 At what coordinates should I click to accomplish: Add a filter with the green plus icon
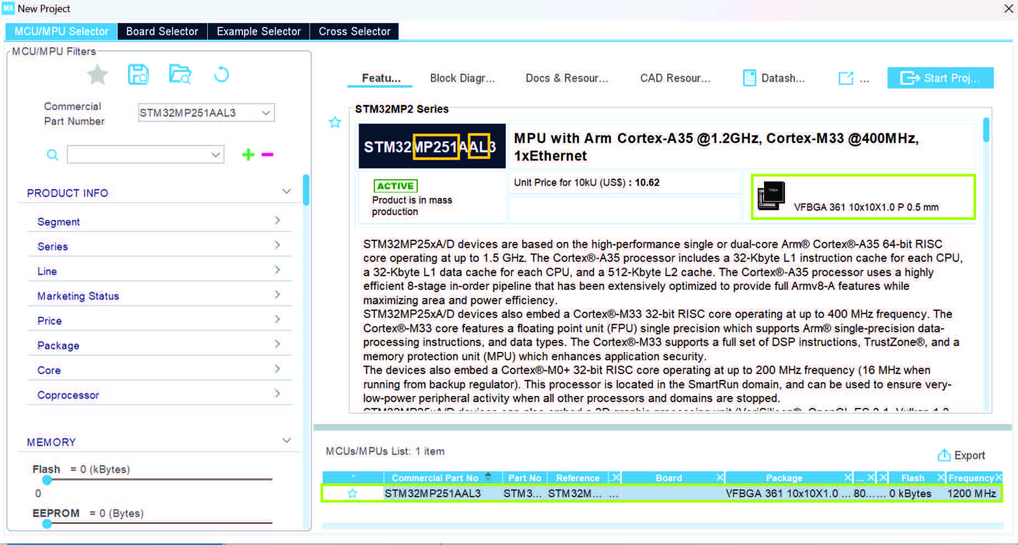click(248, 155)
